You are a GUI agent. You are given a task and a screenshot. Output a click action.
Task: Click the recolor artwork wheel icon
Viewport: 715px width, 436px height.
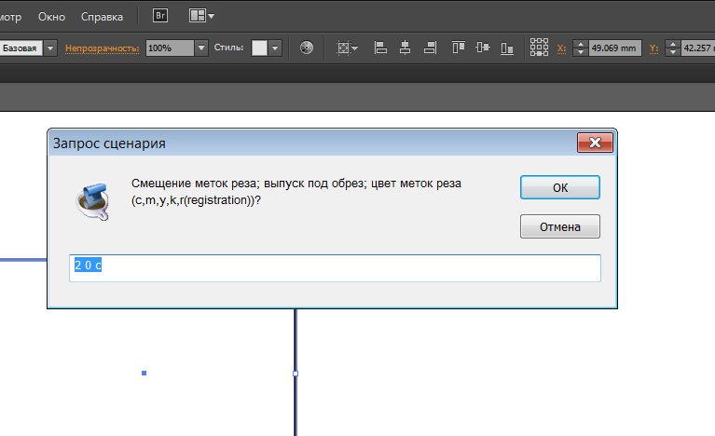[307, 48]
